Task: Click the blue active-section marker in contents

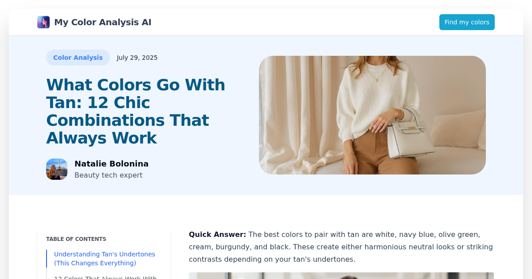Action: tap(47, 259)
